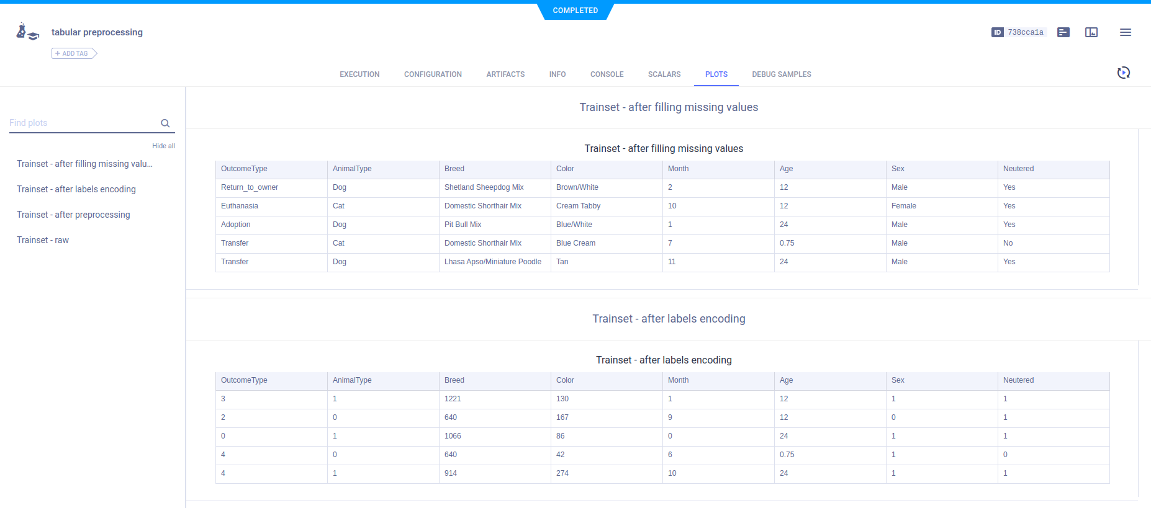Open the description details panel icon
Viewport: 1151px width, 508px height.
(1063, 32)
